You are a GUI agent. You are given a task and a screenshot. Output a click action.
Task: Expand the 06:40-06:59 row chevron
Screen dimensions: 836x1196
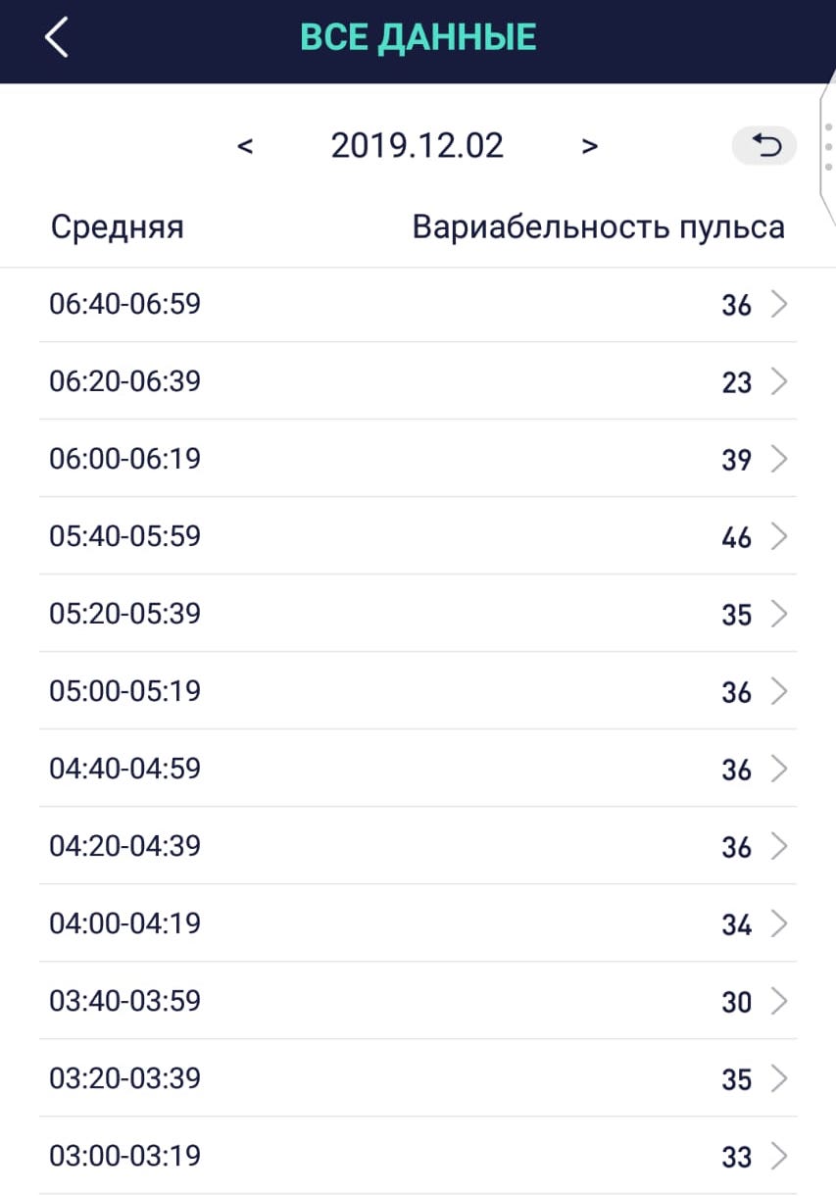(779, 305)
